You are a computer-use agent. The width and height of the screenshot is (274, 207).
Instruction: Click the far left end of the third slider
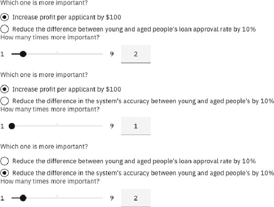pos(12,198)
